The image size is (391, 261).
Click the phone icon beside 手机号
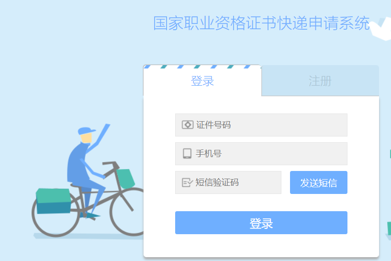[x=187, y=153]
